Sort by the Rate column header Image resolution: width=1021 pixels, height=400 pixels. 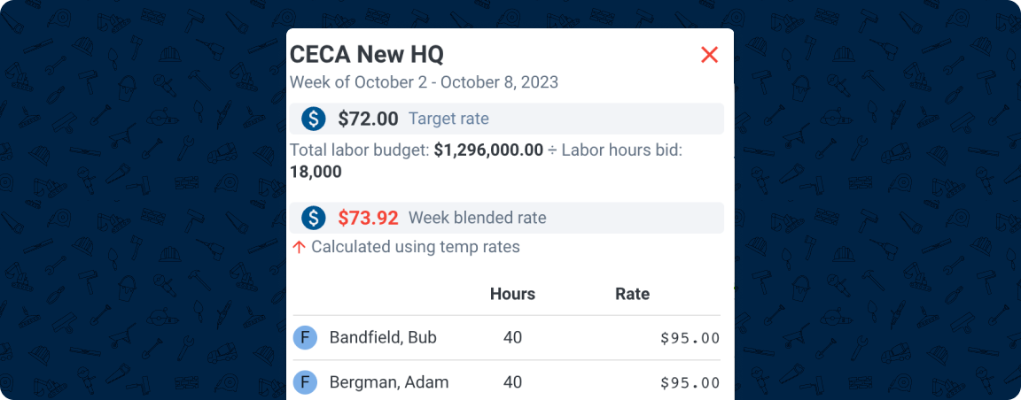[632, 294]
